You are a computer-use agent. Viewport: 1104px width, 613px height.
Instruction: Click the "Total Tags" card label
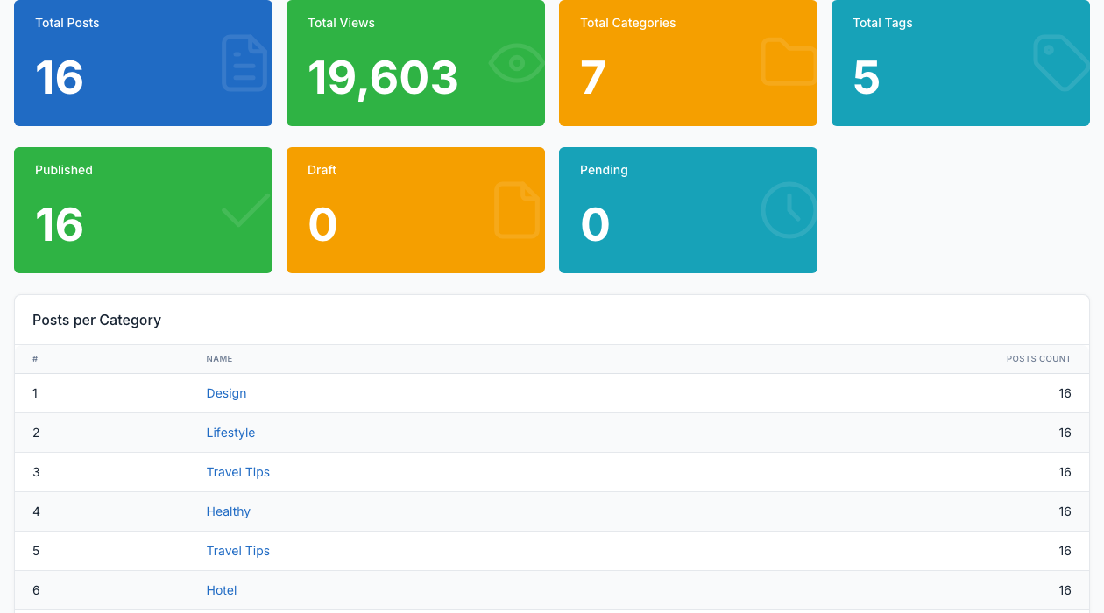[882, 23]
